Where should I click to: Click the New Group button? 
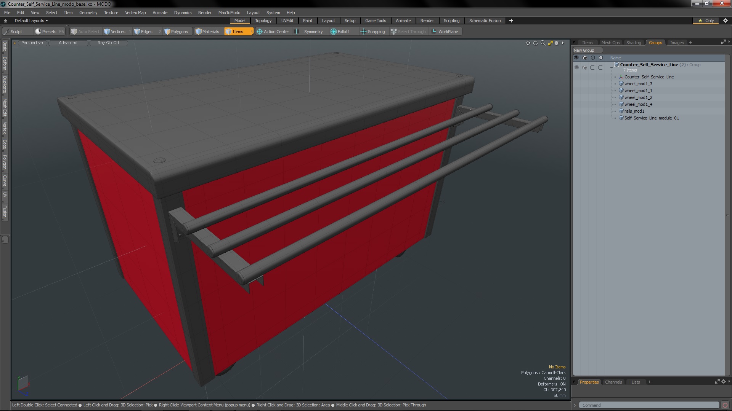tap(587, 50)
